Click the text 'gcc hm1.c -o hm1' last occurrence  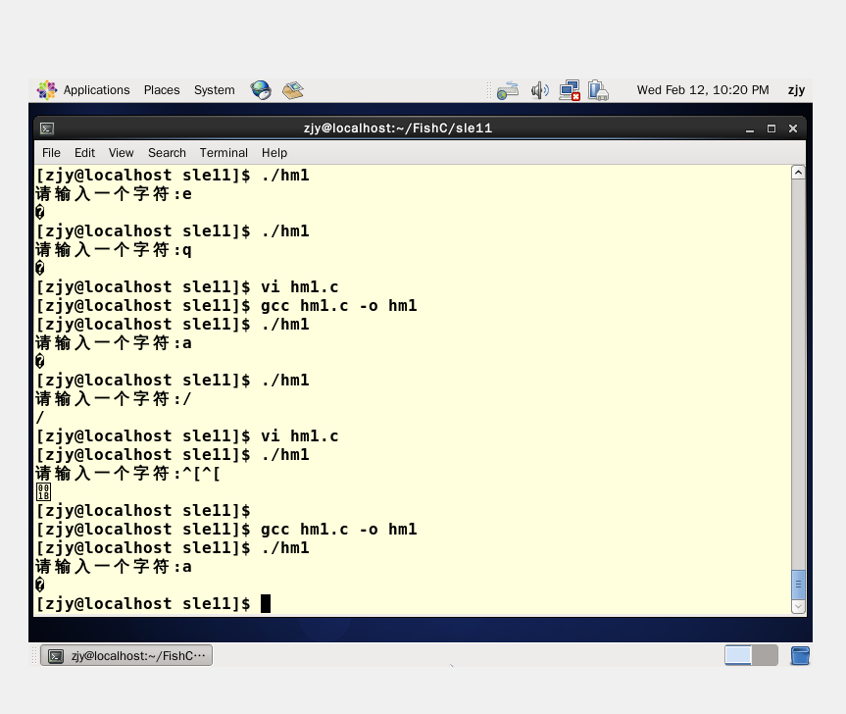pyautogui.click(x=339, y=530)
